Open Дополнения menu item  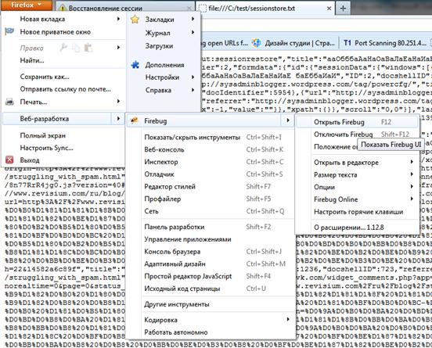point(164,65)
